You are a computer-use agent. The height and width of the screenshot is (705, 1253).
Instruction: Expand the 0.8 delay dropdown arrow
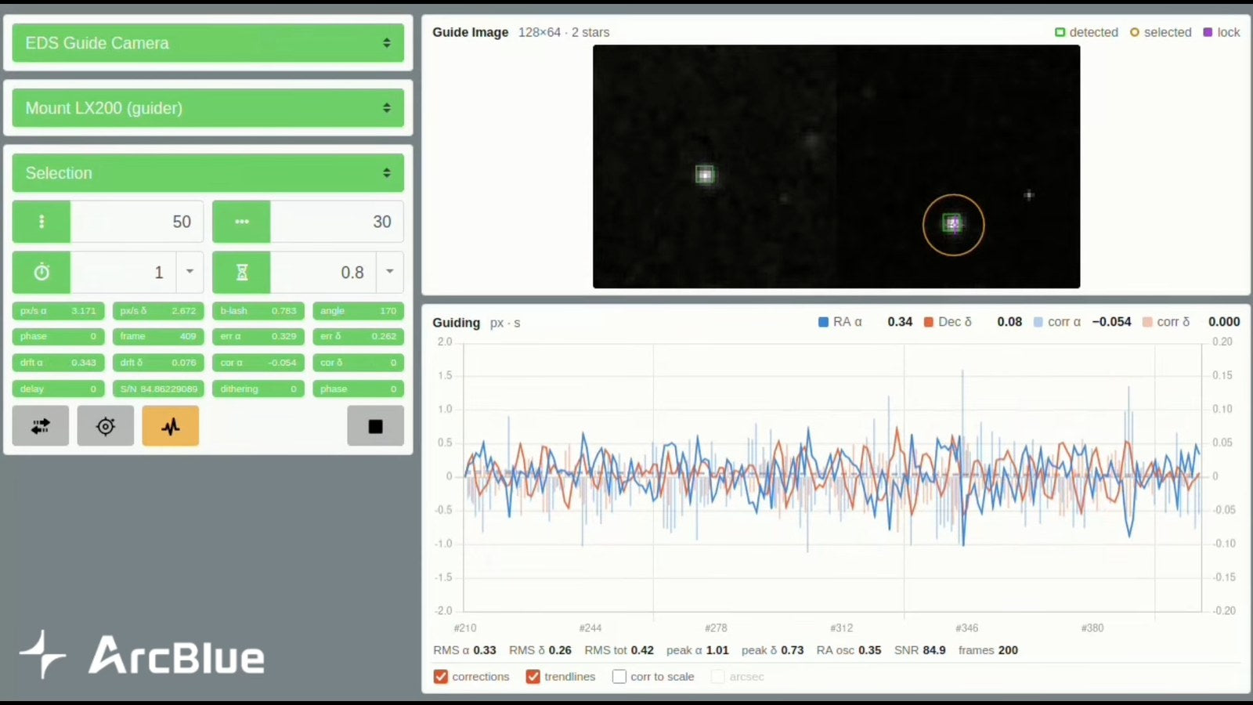pos(390,272)
